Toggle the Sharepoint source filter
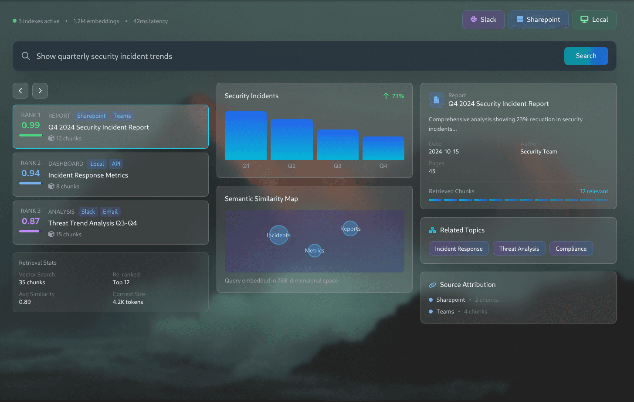Image resolution: width=634 pixels, height=402 pixels. (x=539, y=20)
